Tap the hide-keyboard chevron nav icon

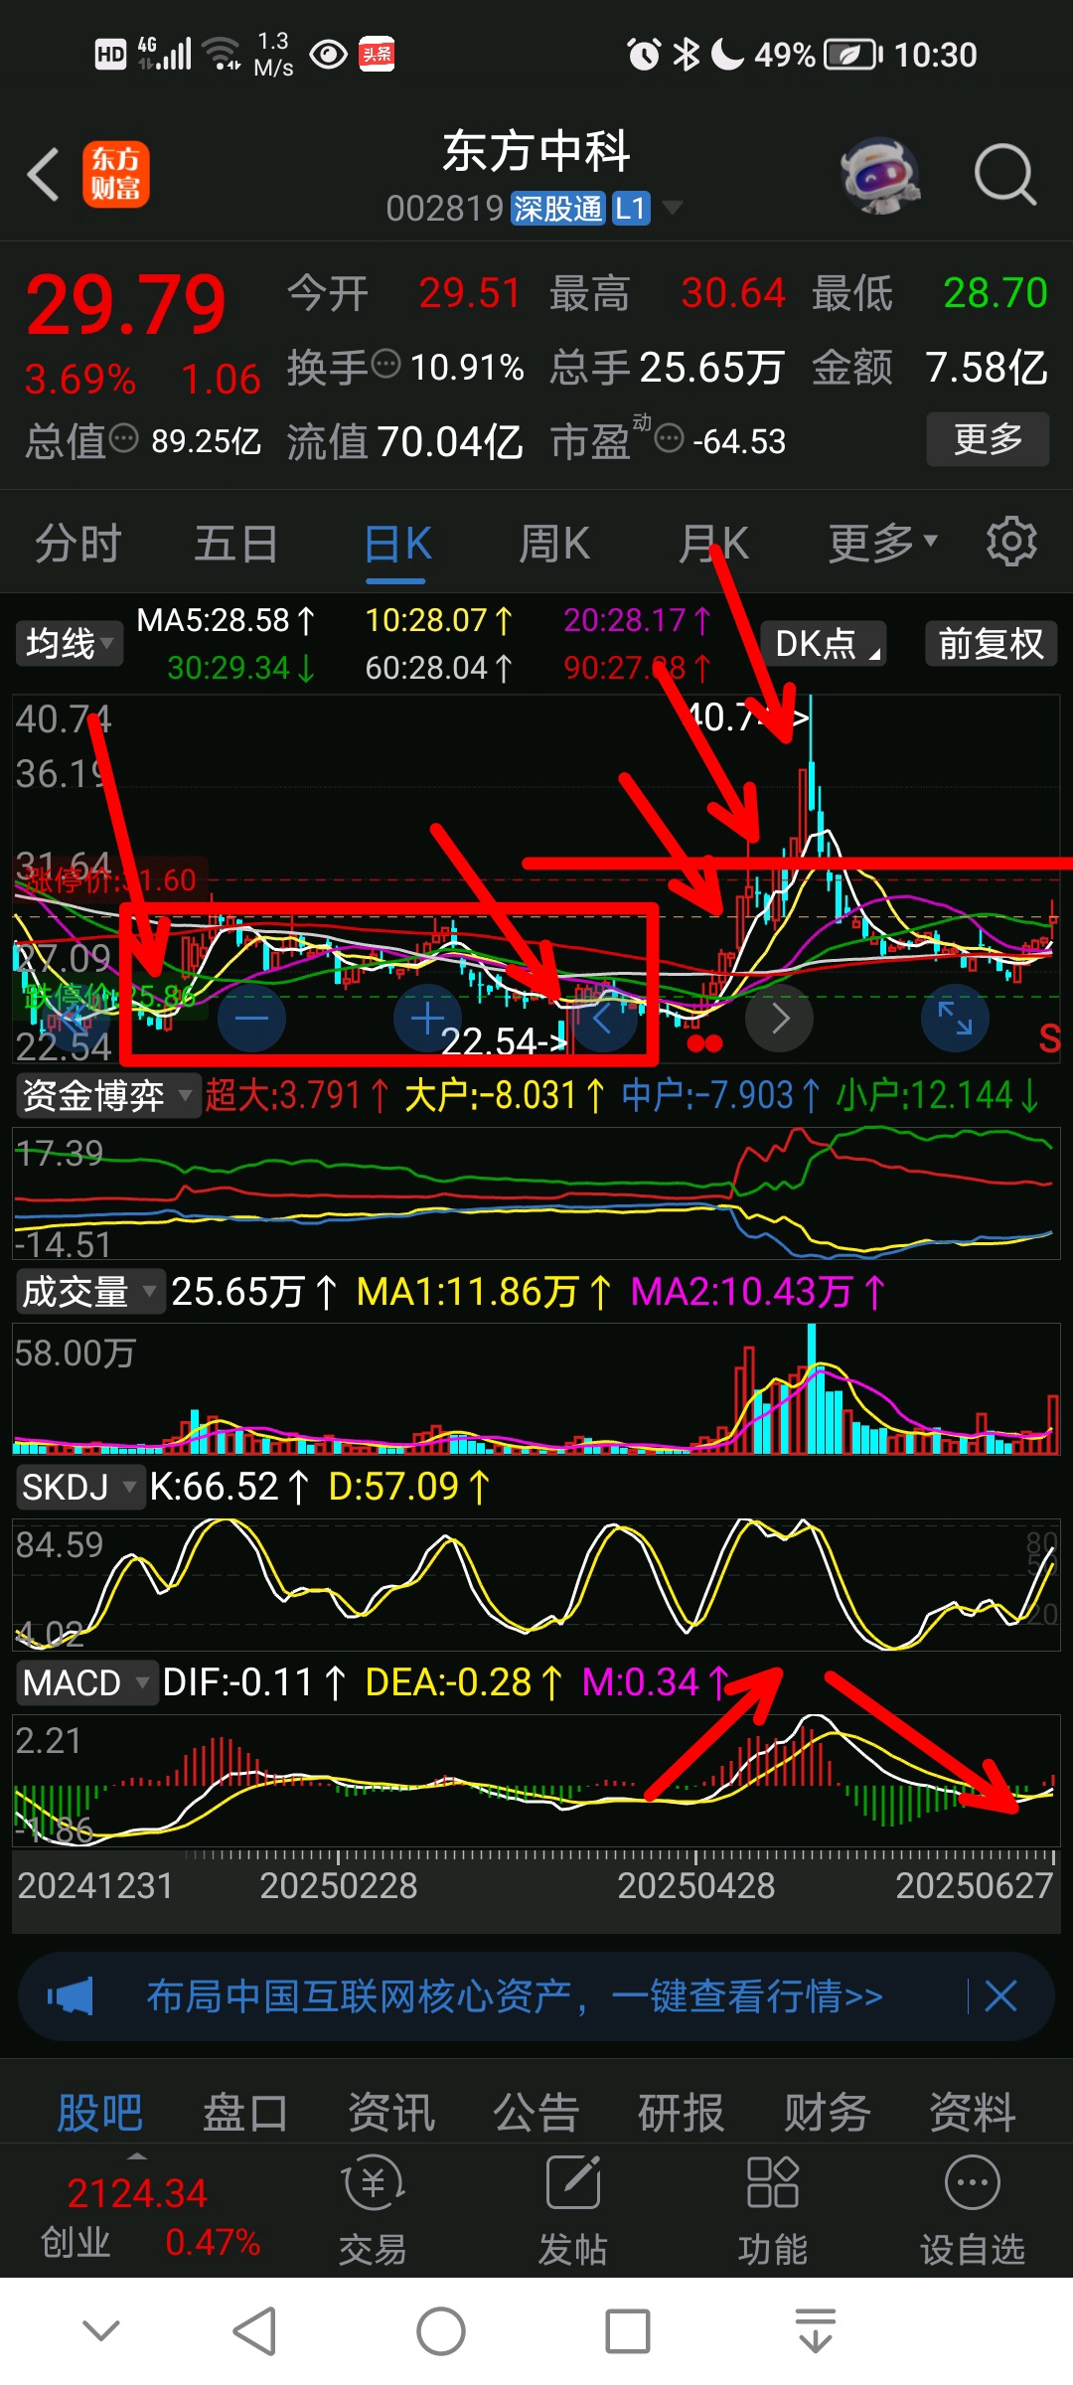tap(101, 2329)
